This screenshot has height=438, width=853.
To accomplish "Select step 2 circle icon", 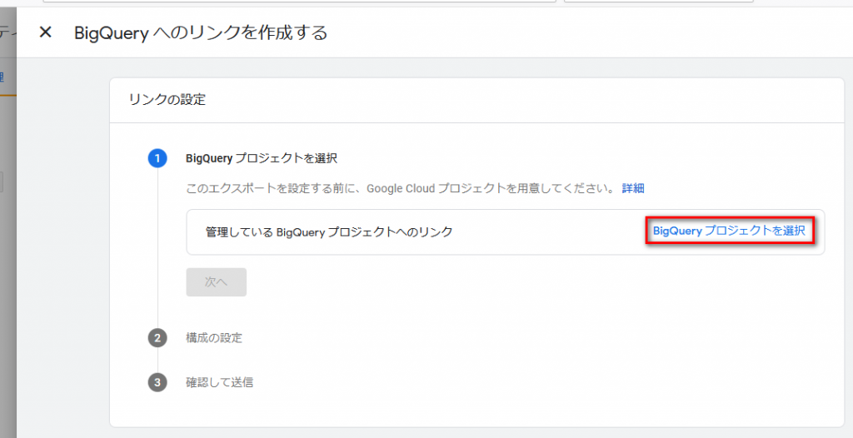I will coord(157,338).
